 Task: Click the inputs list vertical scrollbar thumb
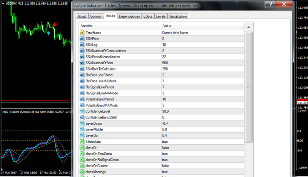tap(248, 87)
